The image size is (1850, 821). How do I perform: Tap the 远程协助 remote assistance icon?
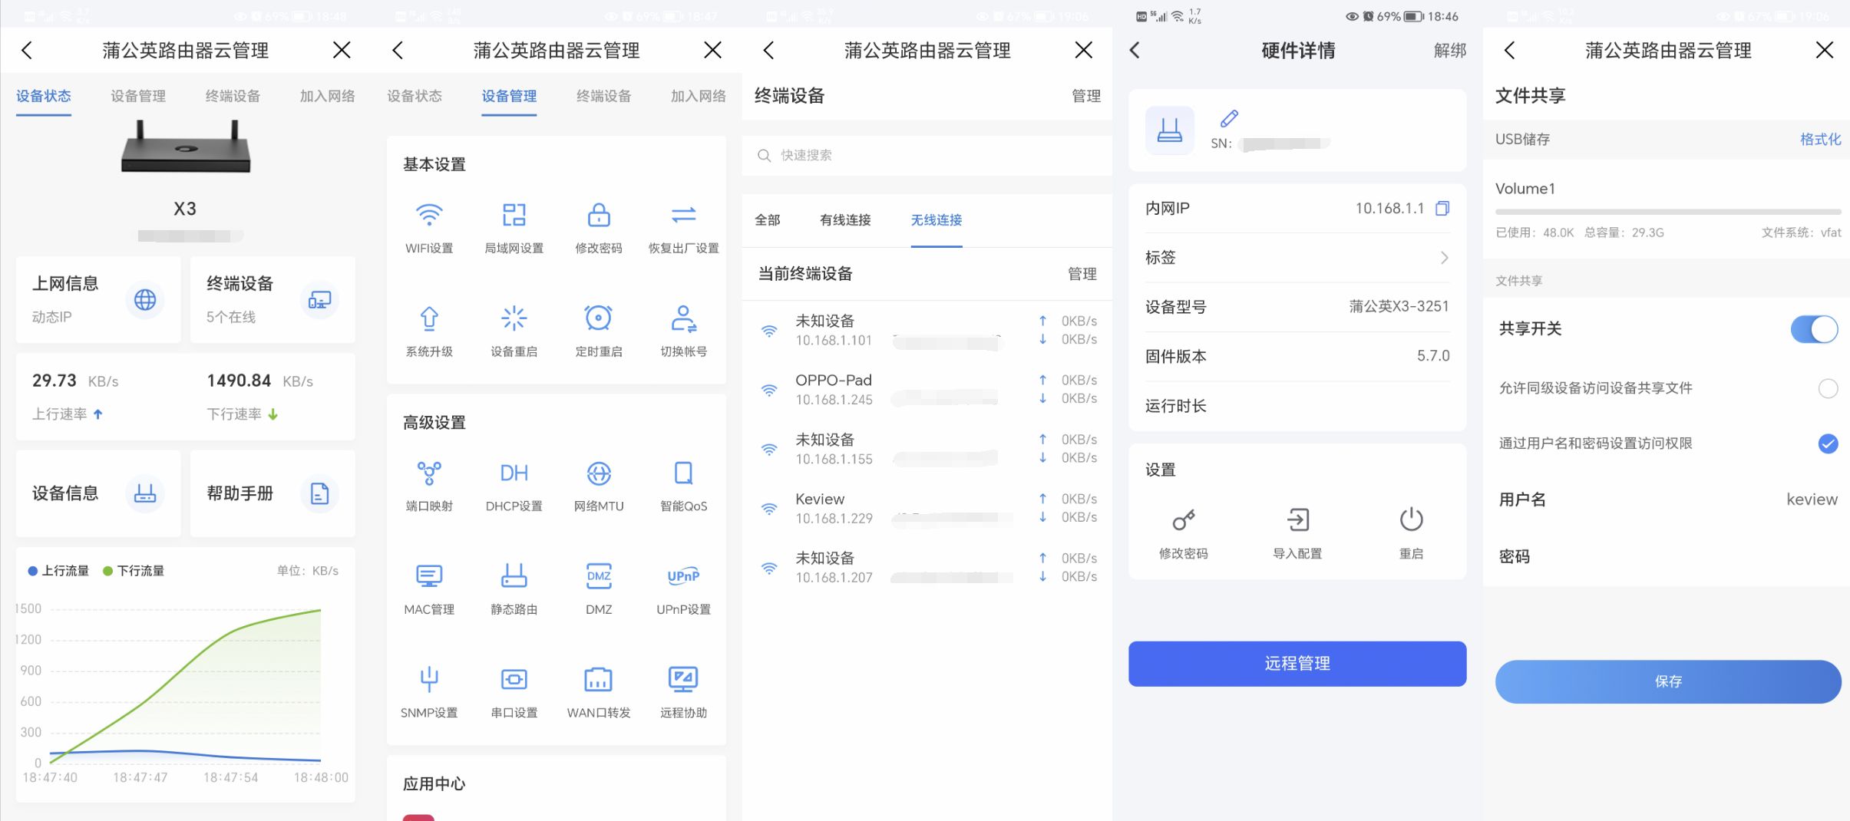683,679
